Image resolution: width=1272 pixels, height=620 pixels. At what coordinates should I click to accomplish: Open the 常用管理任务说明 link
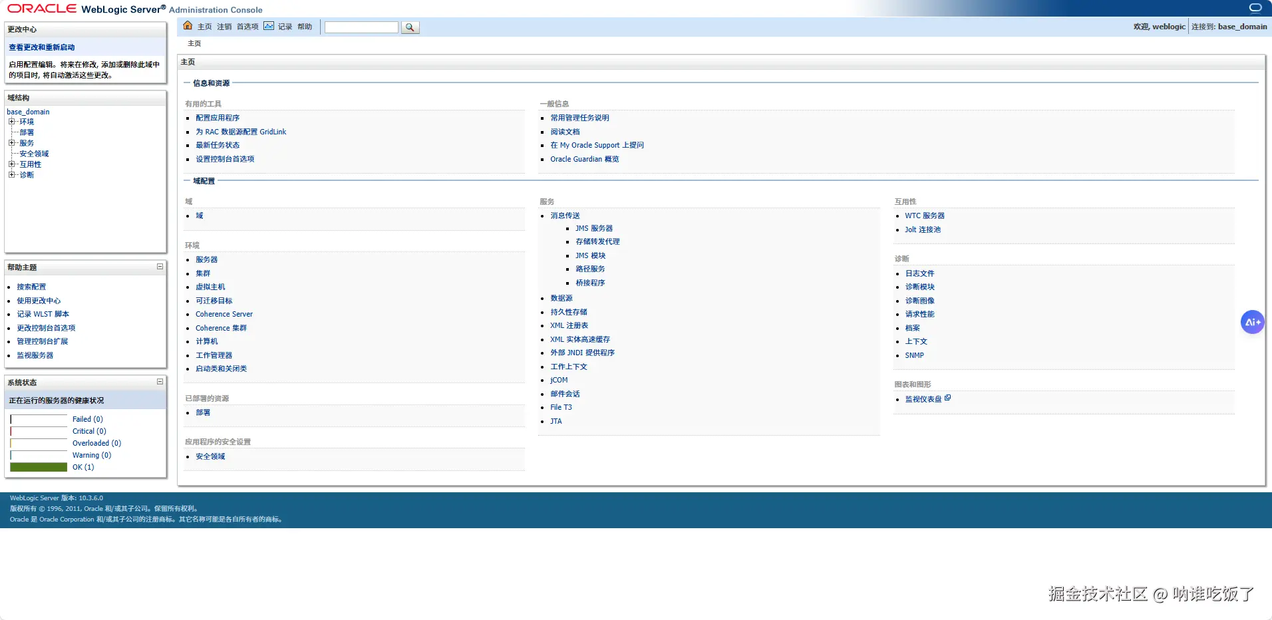coord(579,118)
